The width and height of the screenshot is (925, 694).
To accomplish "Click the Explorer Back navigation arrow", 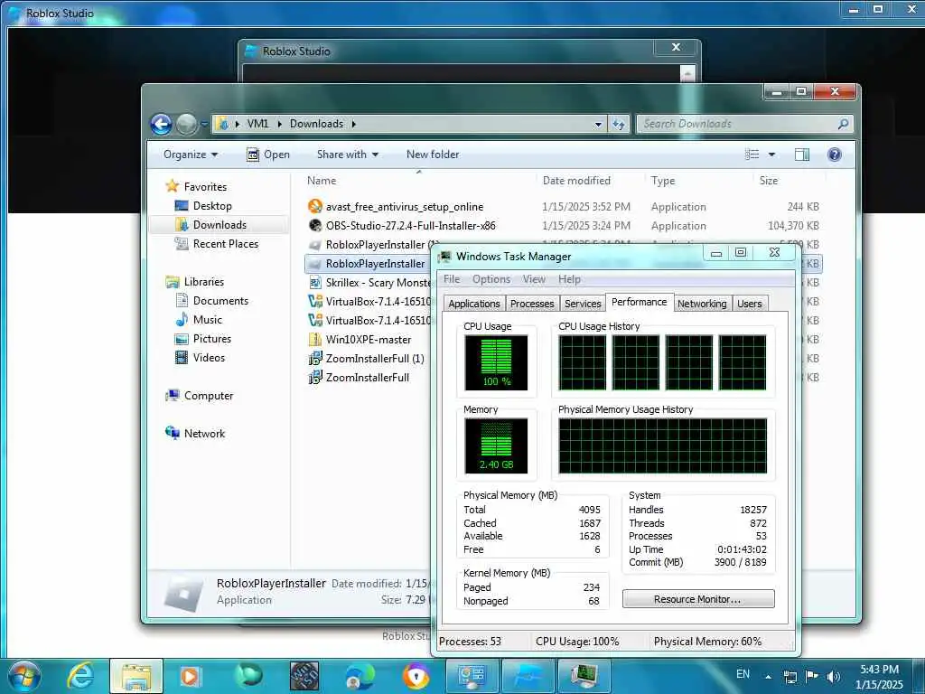I will [161, 124].
